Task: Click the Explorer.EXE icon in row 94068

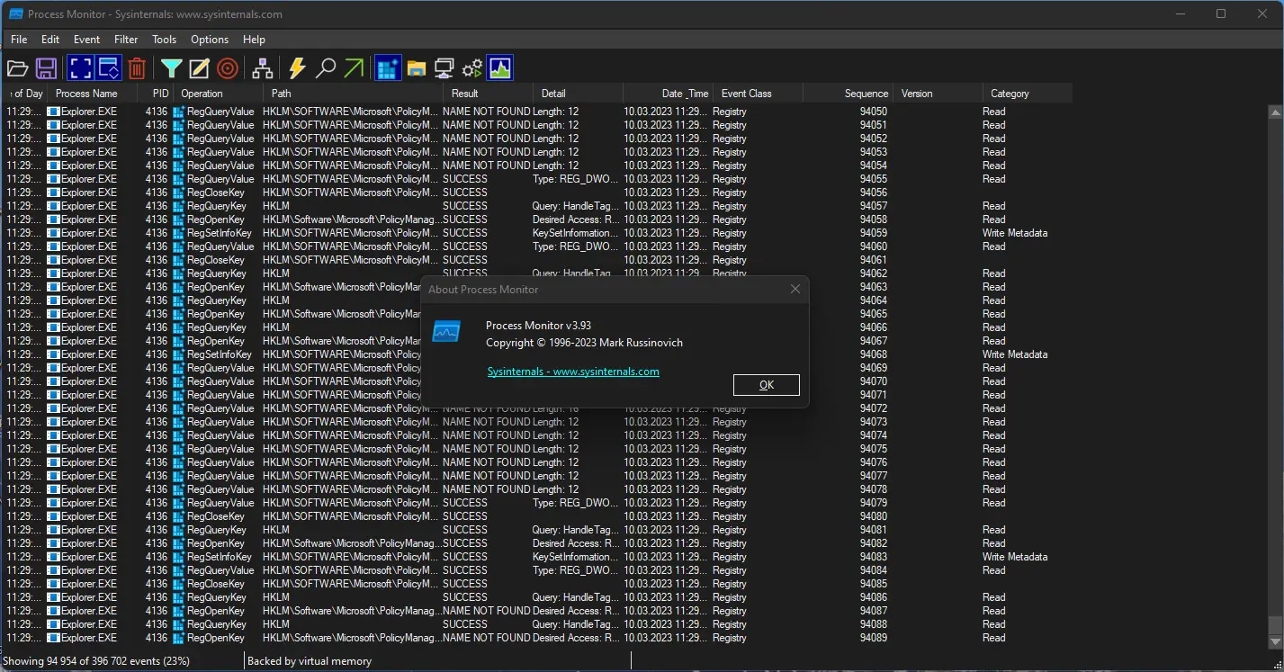Action: (x=53, y=354)
